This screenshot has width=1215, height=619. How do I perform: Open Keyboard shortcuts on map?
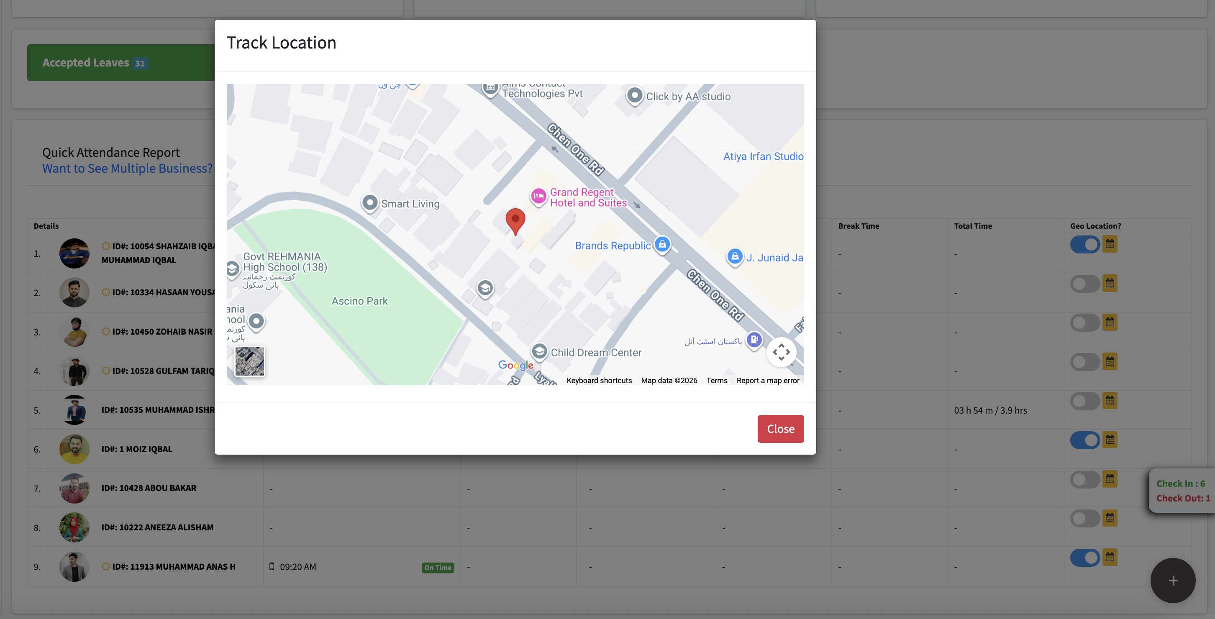tap(599, 381)
